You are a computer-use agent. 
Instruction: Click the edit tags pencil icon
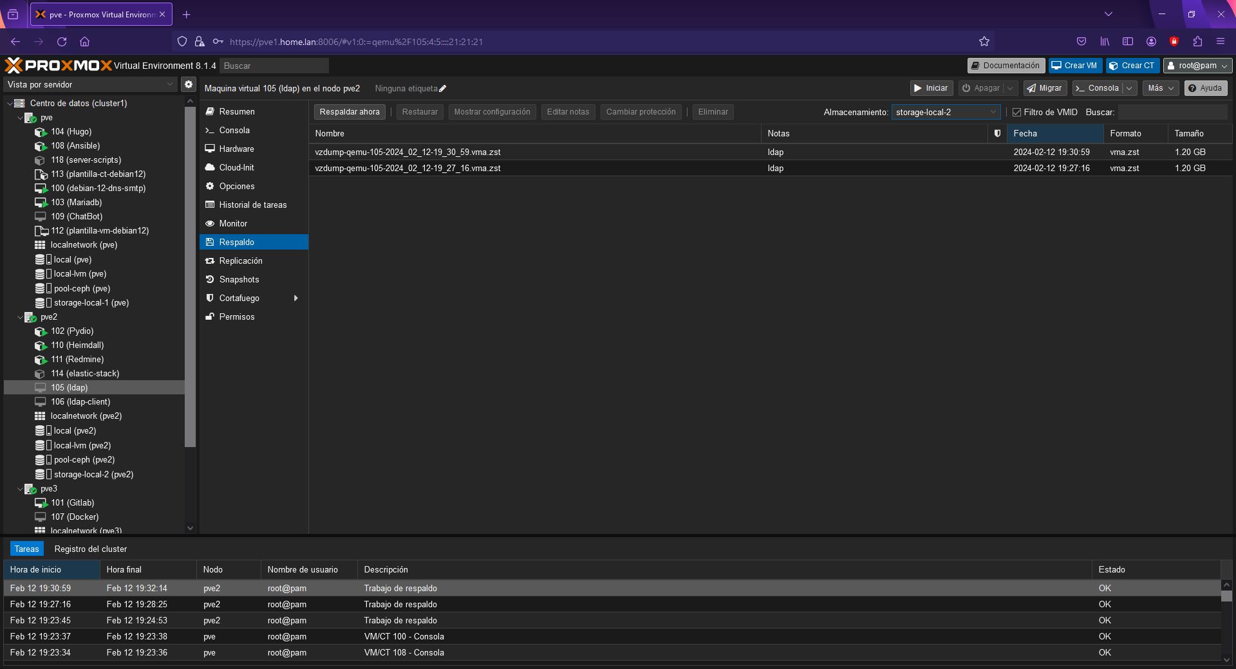442,89
